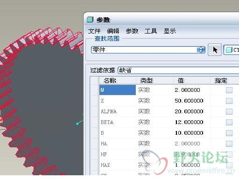The image size is (239, 179).
Task: Open the 显示 menu
Action: [x=169, y=31]
